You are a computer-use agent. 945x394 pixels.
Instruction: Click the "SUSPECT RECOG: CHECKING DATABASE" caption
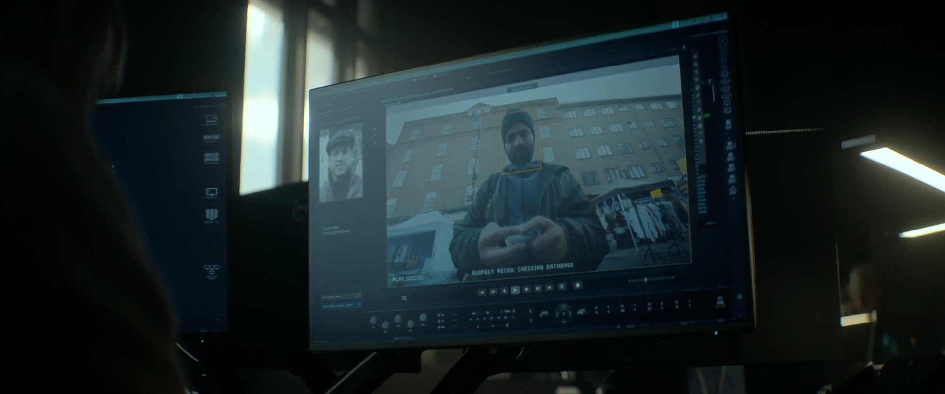click(523, 269)
